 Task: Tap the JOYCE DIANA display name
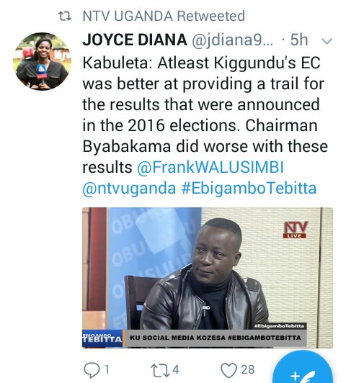click(135, 40)
